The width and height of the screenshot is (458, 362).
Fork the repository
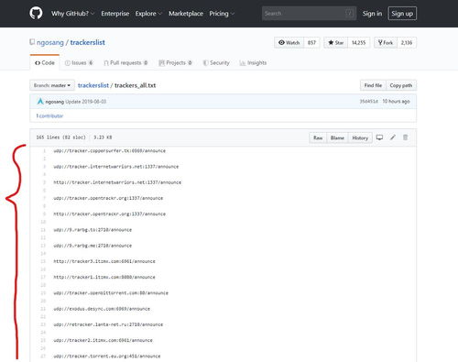pos(386,43)
